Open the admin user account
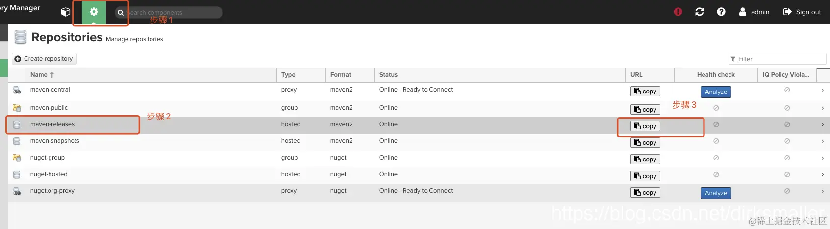The image size is (830, 229). 754,12
